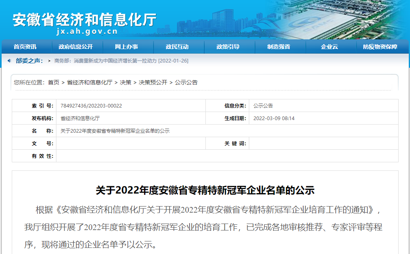Click the 首页 breadcrumb link
This screenshot has width=410, height=254.
(x=53, y=82)
